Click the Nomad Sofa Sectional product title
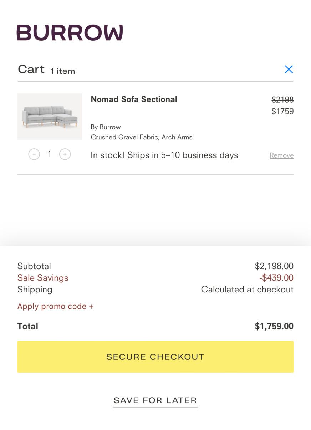The height and width of the screenshot is (430, 311). (134, 99)
